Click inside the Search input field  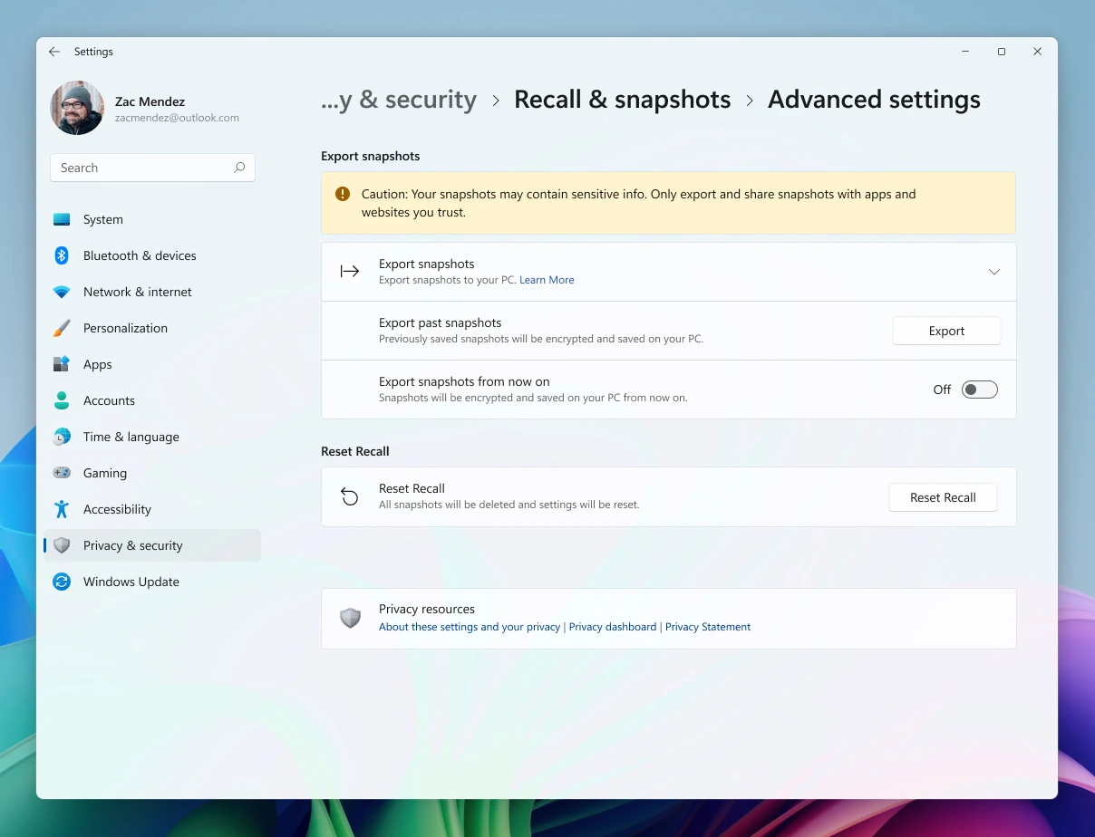coord(152,168)
